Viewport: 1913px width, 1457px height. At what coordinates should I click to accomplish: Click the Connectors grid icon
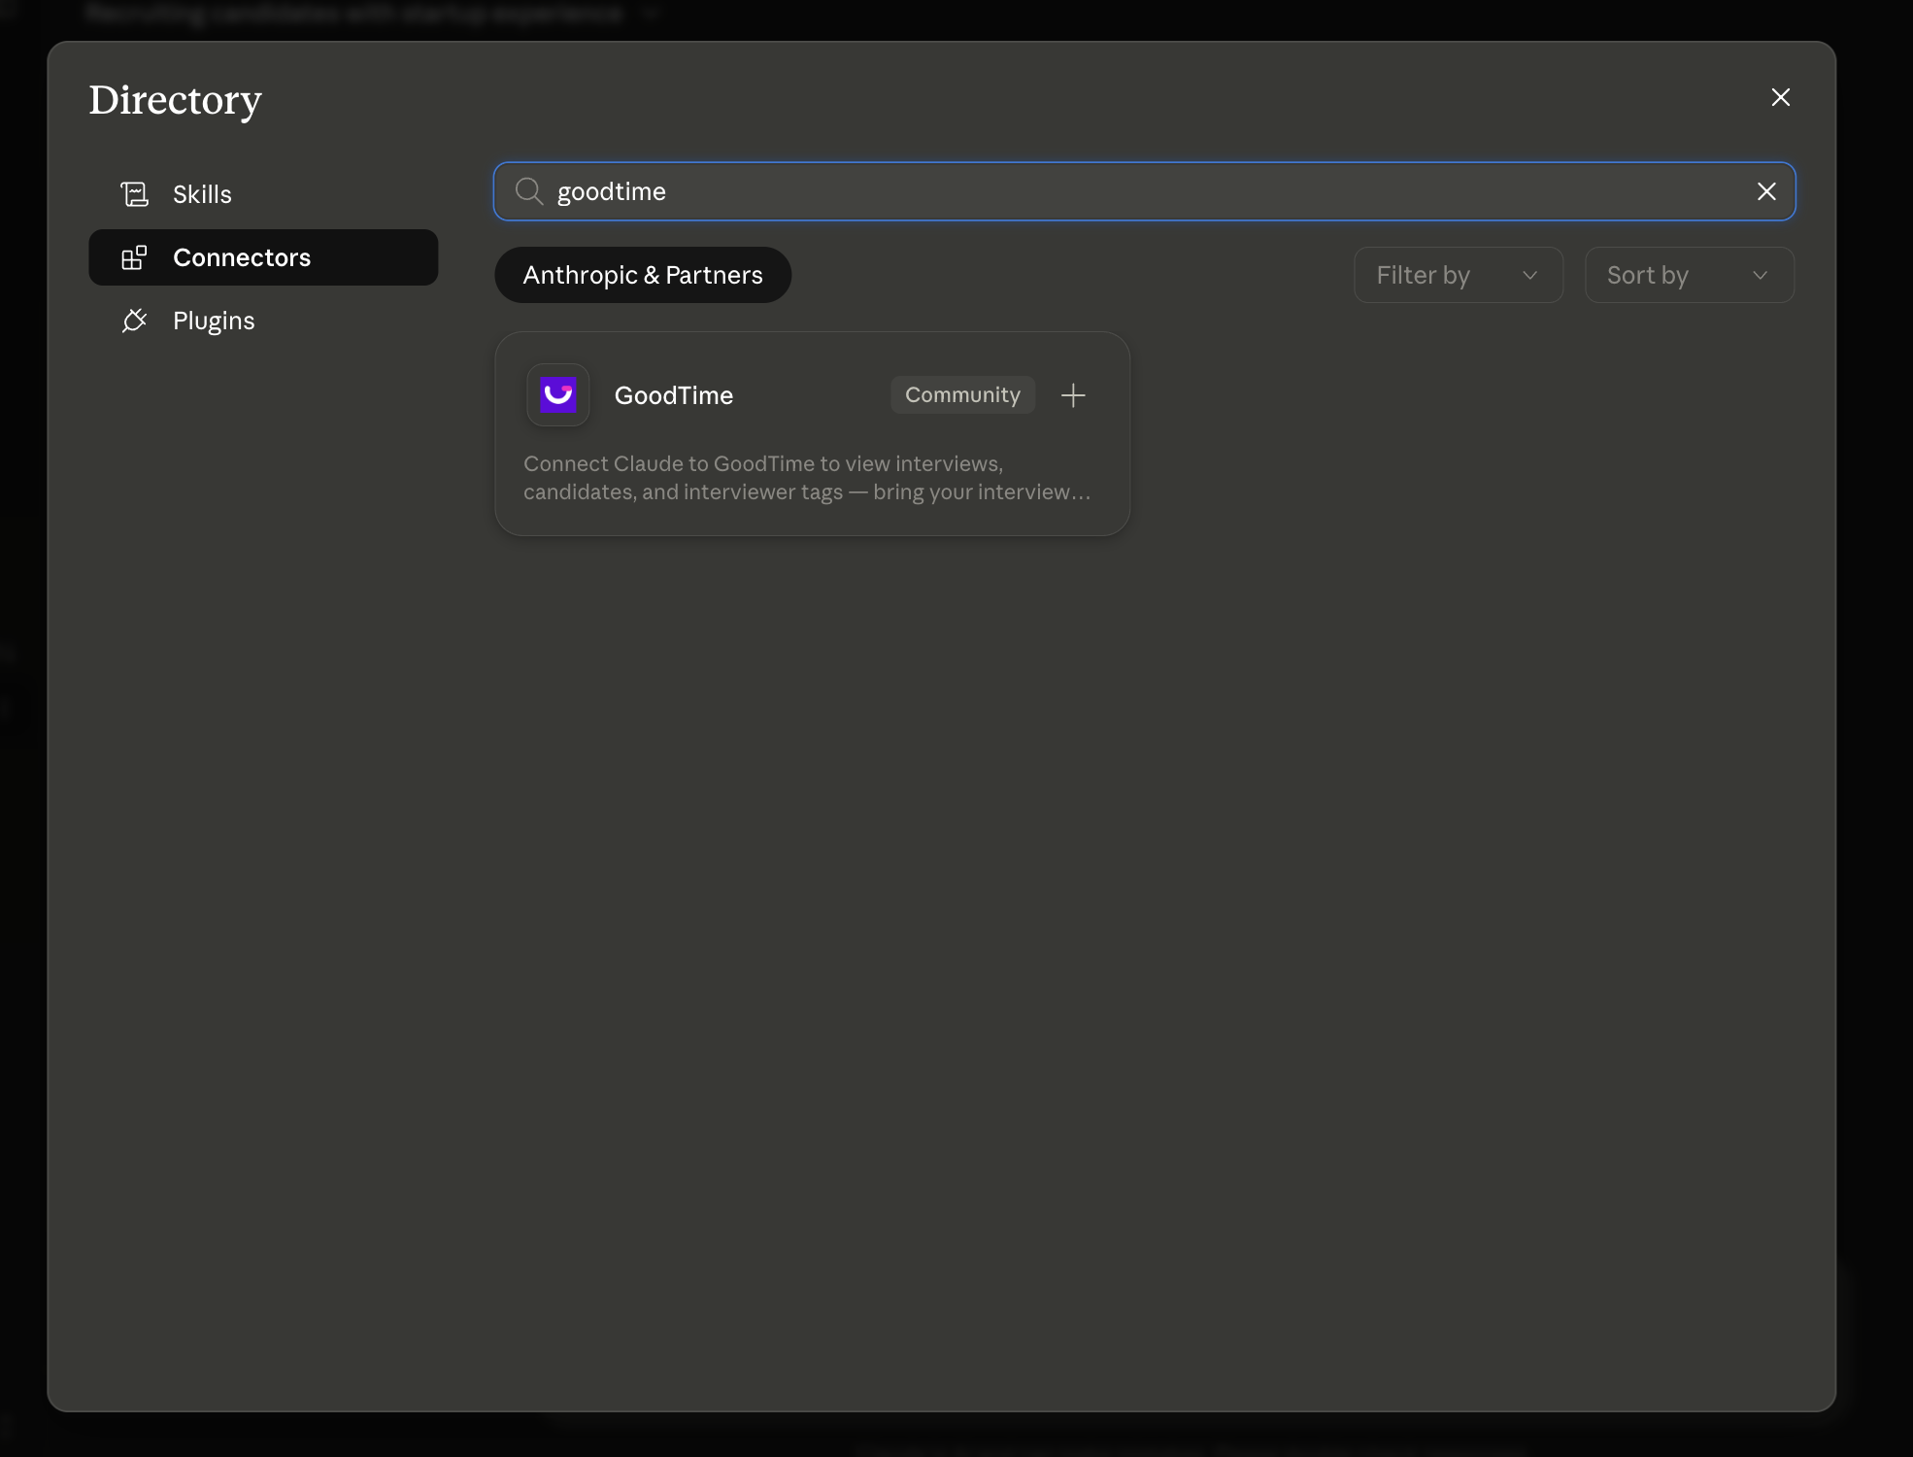[134, 257]
